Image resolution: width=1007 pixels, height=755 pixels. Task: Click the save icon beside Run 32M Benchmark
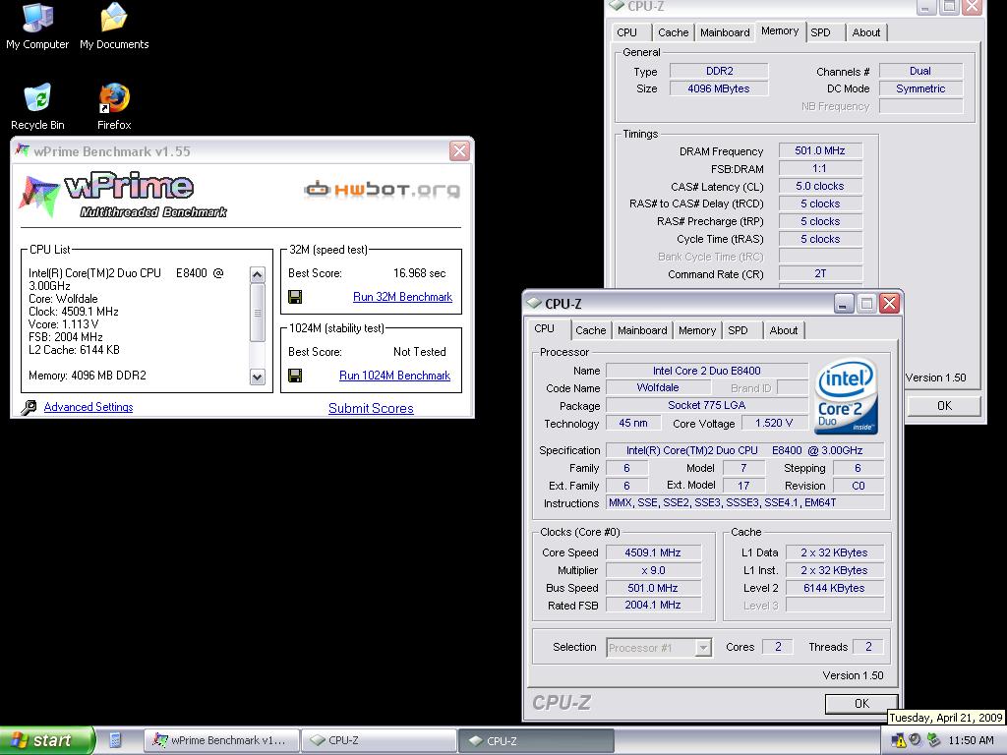(295, 297)
